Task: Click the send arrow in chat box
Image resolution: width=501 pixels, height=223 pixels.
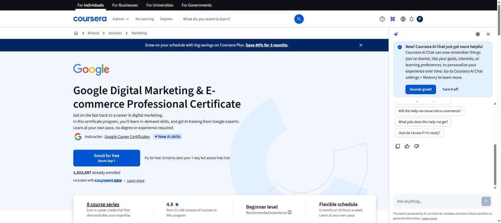Action: point(486,201)
